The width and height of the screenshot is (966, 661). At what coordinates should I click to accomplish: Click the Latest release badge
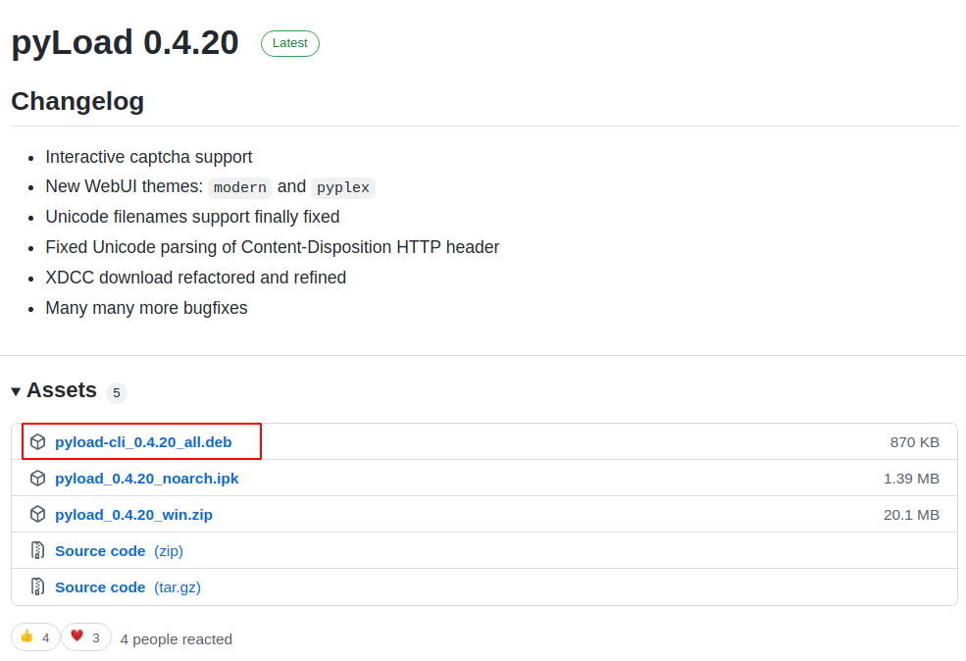click(289, 42)
